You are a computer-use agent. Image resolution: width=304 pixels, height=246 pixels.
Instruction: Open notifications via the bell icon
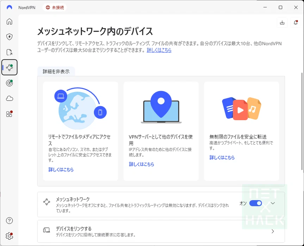pyautogui.click(x=296, y=22)
